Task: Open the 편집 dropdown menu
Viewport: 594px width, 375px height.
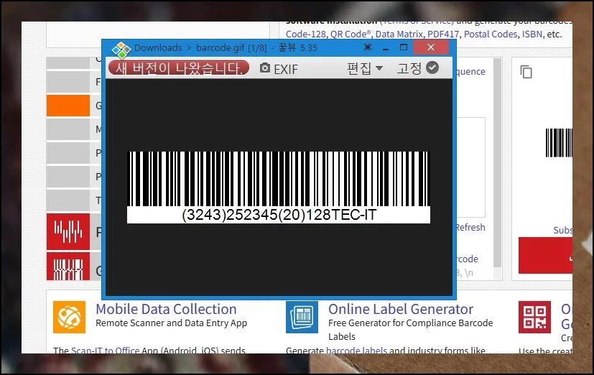Action: tap(364, 68)
